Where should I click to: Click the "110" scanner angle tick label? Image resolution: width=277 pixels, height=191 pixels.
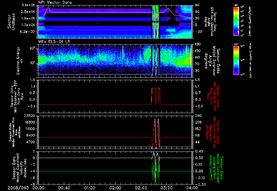click(198, 57)
